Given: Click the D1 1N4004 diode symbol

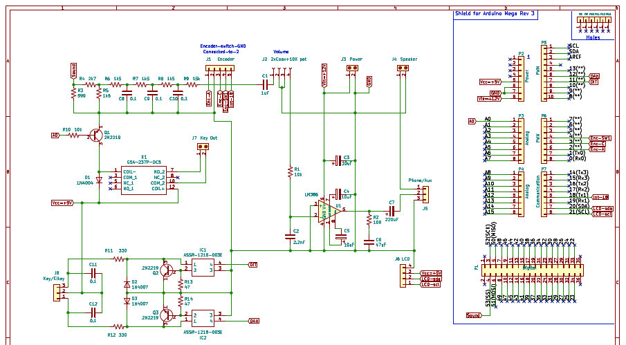Looking at the screenshot, I should 98,180.
